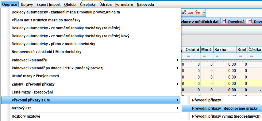Open the Nápověda menu
The width and height of the screenshot is (262, 121).
pyautogui.click(x=145, y=5)
